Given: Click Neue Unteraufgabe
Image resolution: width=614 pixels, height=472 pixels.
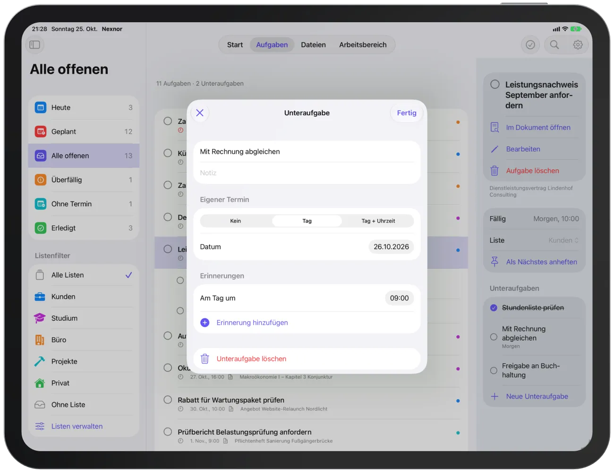Looking at the screenshot, I should 537,396.
